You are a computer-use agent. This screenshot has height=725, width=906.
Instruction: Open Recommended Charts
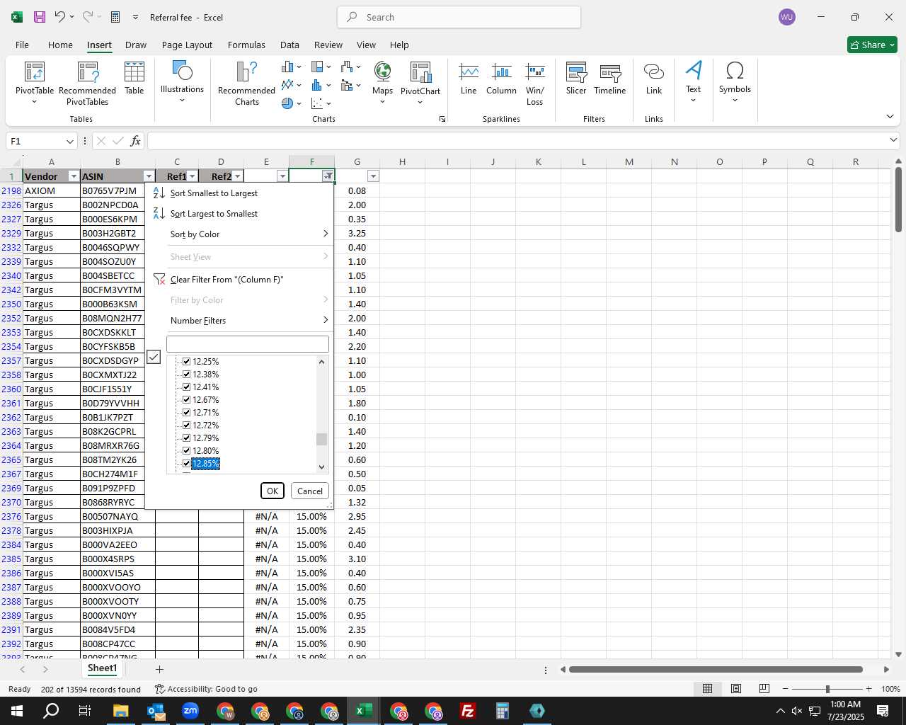[x=246, y=84]
